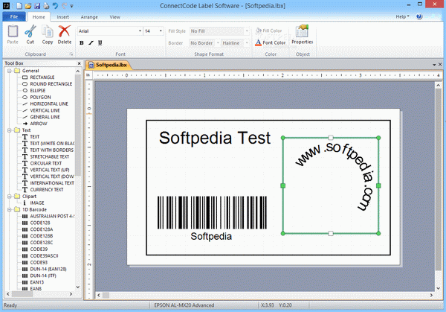Click the Clipboard group dialog launcher
Viewport: 446px width, 312px height.
[71, 54]
